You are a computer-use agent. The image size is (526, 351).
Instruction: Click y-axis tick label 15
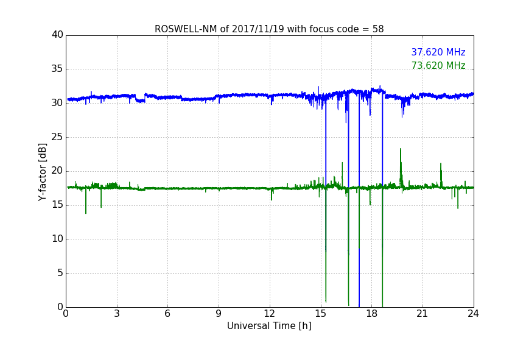(57, 205)
